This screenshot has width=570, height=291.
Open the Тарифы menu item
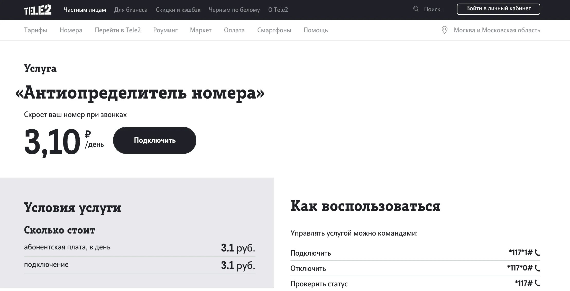(35, 30)
